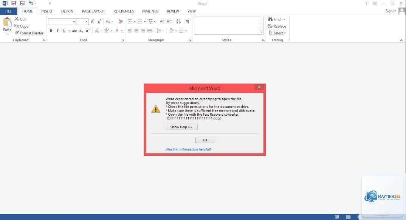Toggle Strikethrough formatting
The height and width of the screenshot is (220, 406).
(x=74, y=31)
